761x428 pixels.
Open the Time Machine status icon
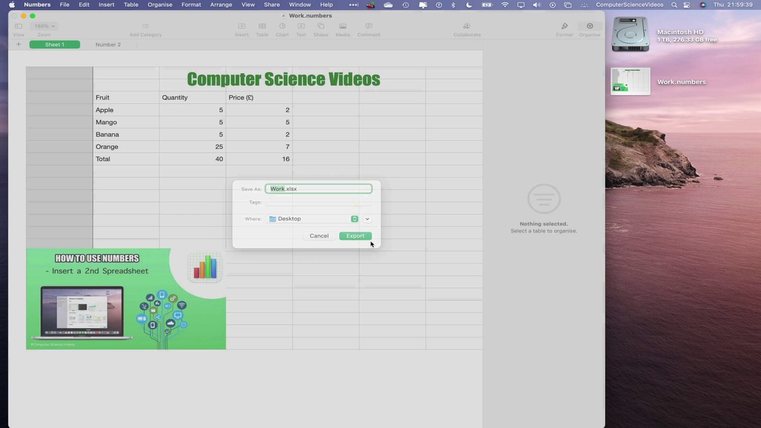[x=405, y=5]
